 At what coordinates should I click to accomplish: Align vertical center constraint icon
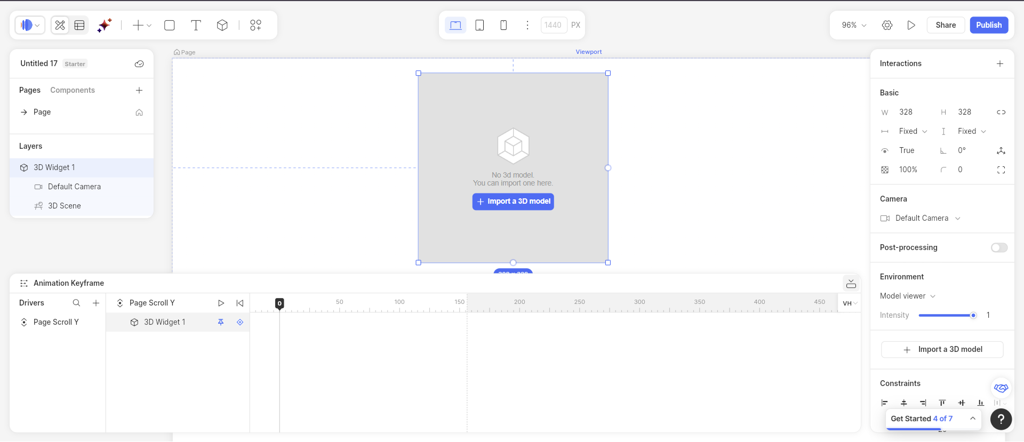(962, 403)
